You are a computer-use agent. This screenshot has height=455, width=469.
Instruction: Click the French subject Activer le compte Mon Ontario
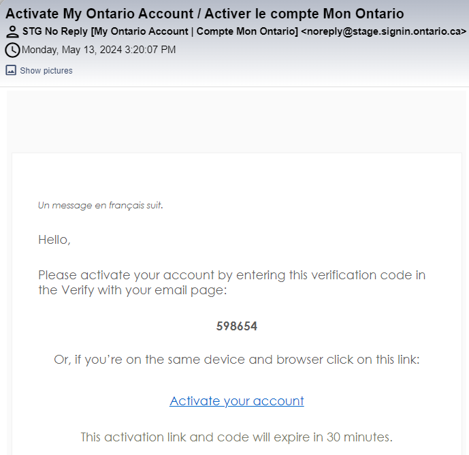point(304,14)
